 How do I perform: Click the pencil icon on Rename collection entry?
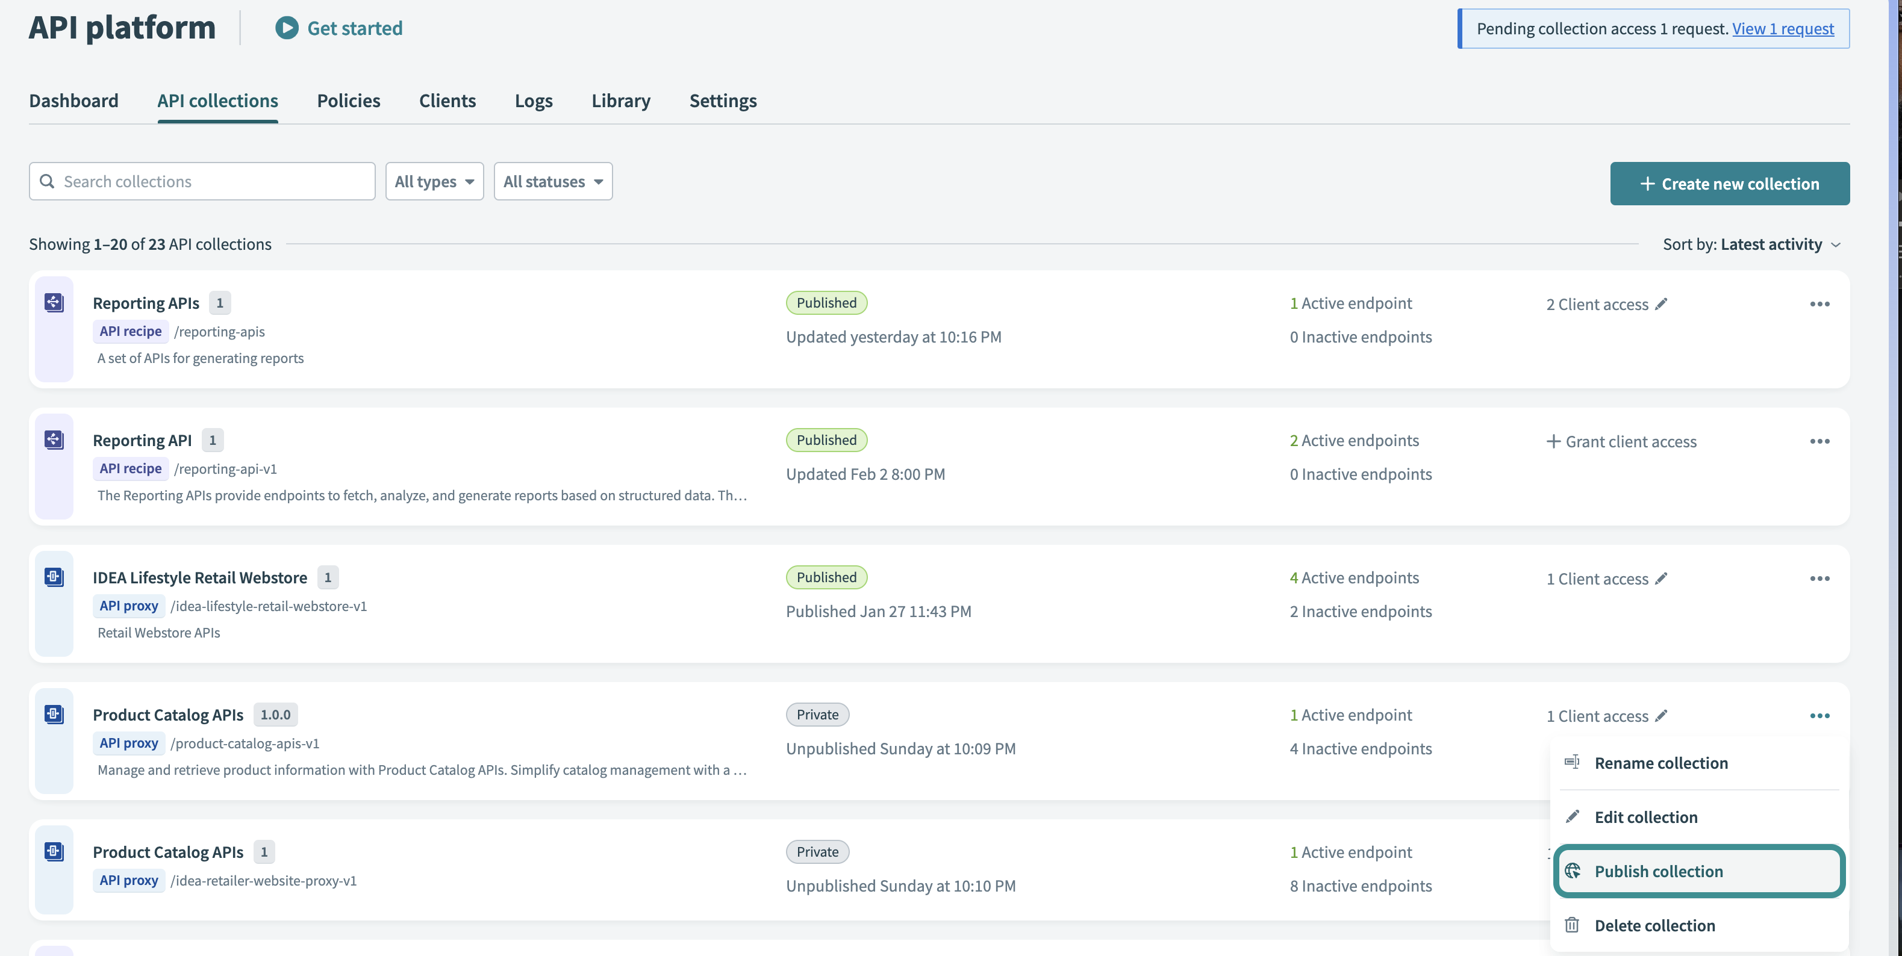pyautogui.click(x=1572, y=762)
